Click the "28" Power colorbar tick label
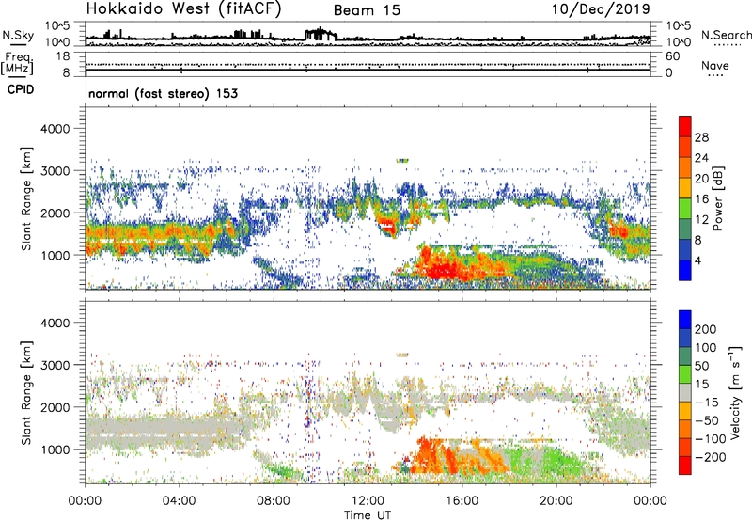The height and width of the screenshot is (521, 752). point(701,137)
